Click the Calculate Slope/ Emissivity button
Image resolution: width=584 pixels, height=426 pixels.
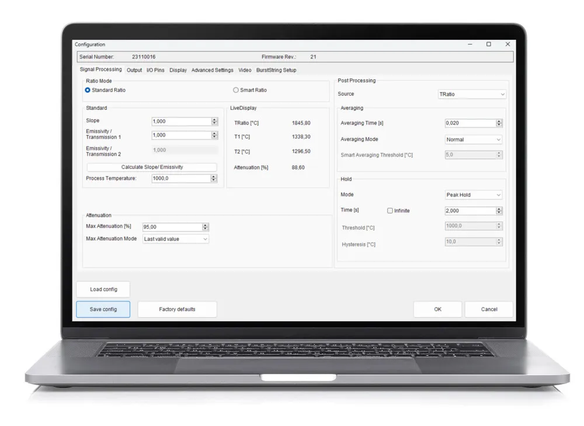point(152,167)
